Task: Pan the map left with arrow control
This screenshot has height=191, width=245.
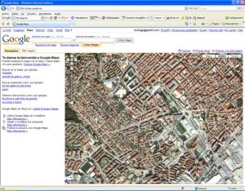Action: pyautogui.click(x=68, y=60)
